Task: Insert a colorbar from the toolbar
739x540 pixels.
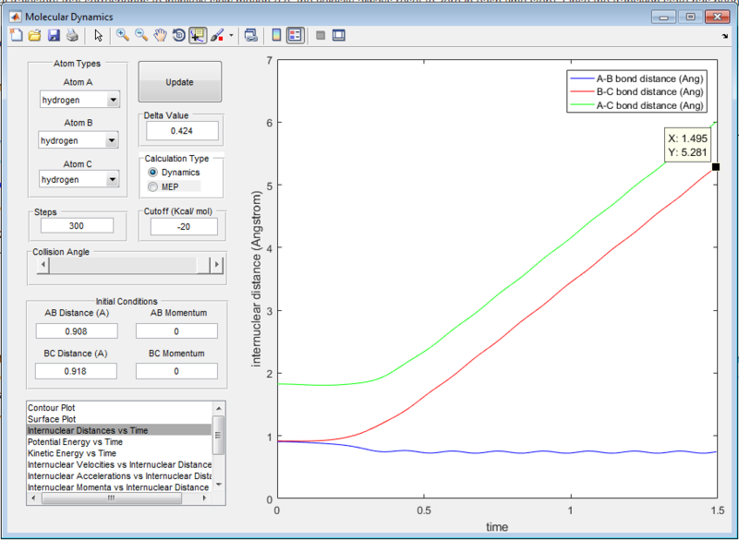Action: tap(276, 35)
